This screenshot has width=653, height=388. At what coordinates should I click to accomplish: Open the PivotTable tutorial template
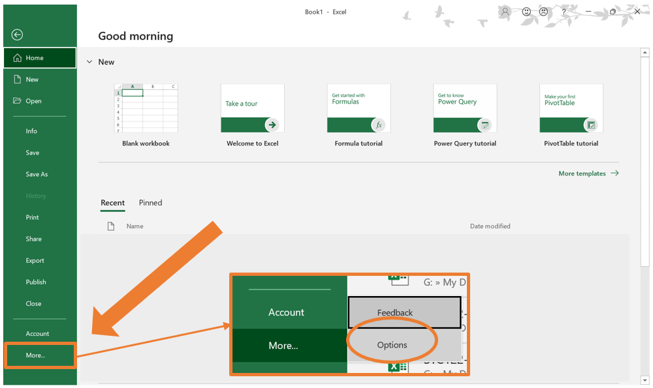pyautogui.click(x=571, y=108)
